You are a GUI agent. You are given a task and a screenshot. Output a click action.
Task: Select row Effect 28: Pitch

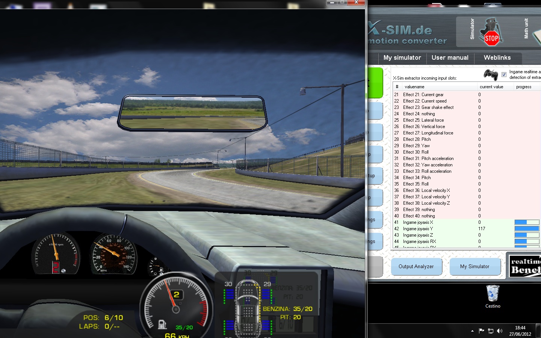tap(466, 139)
